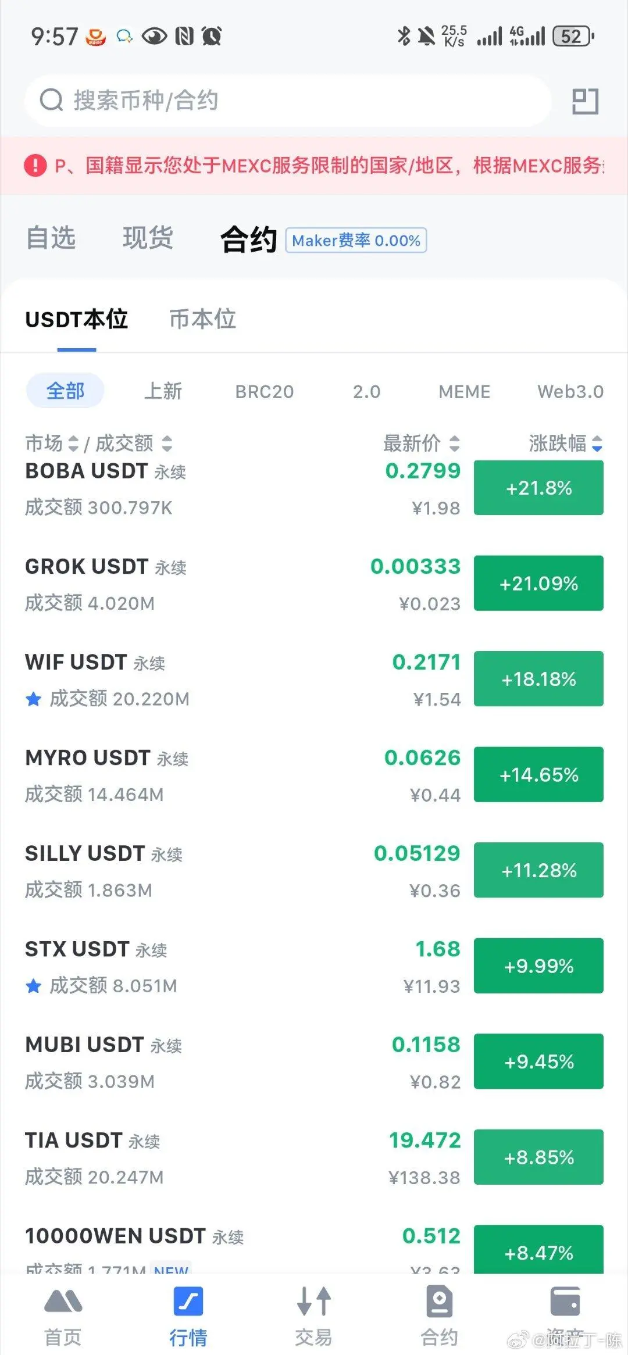
Task: Toggle favorite star on STX USDT
Action: [34, 986]
